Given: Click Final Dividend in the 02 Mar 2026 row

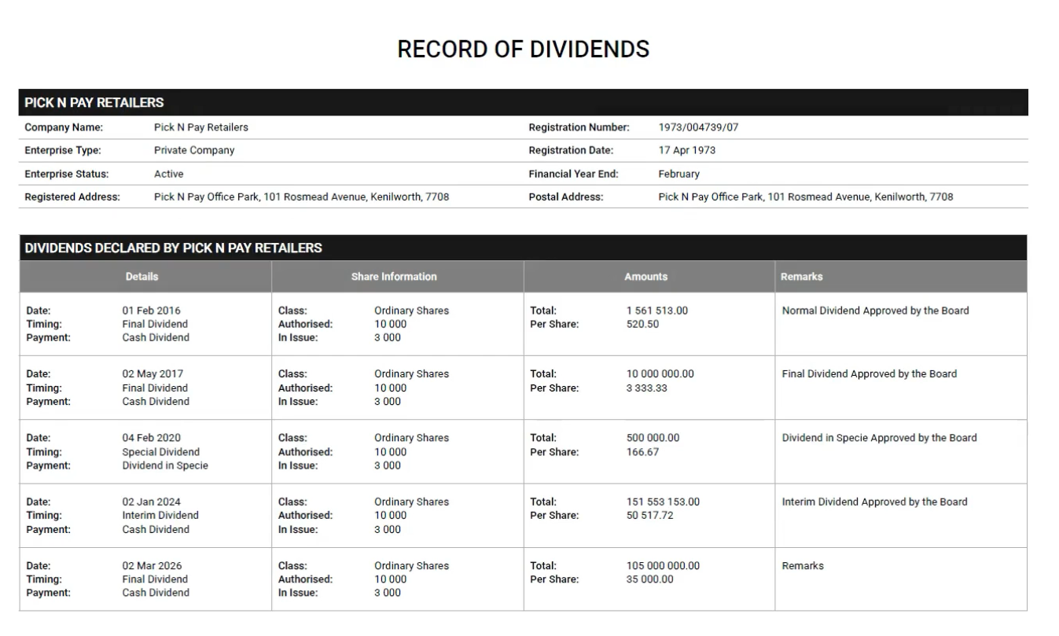Looking at the screenshot, I should [x=155, y=579].
